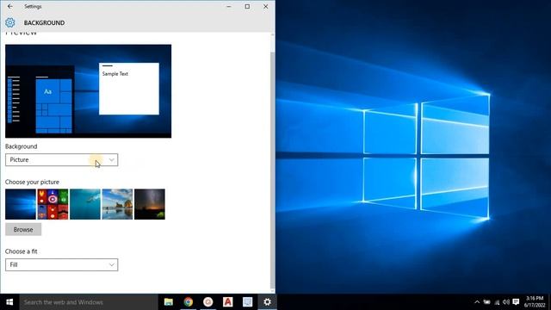The image size is (551, 310).
Task: Open the Action Center notification icon
Action: (x=516, y=302)
